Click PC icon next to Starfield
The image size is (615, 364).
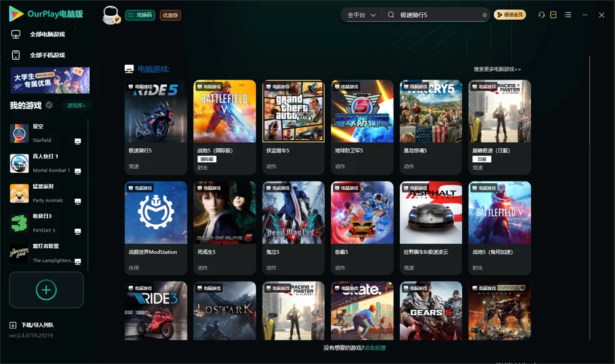click(x=77, y=141)
